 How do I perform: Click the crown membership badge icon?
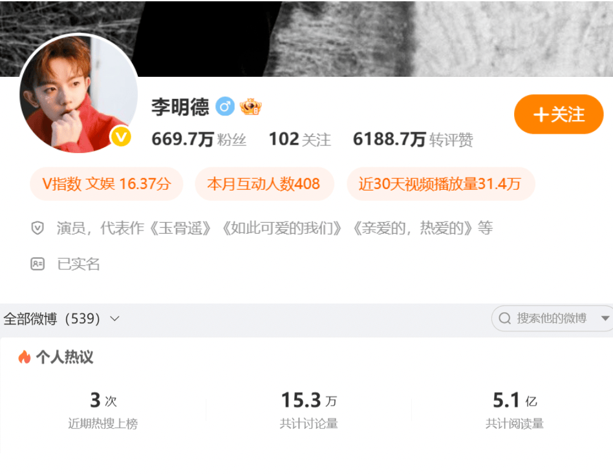coord(251,106)
